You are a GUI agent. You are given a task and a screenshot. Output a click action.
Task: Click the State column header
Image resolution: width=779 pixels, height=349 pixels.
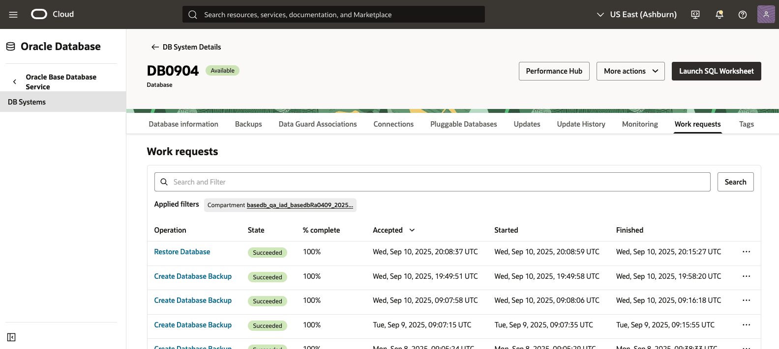click(x=256, y=230)
